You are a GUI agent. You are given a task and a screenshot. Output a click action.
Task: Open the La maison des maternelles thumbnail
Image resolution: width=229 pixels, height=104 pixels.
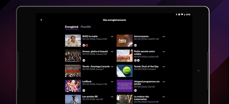pos(125,99)
